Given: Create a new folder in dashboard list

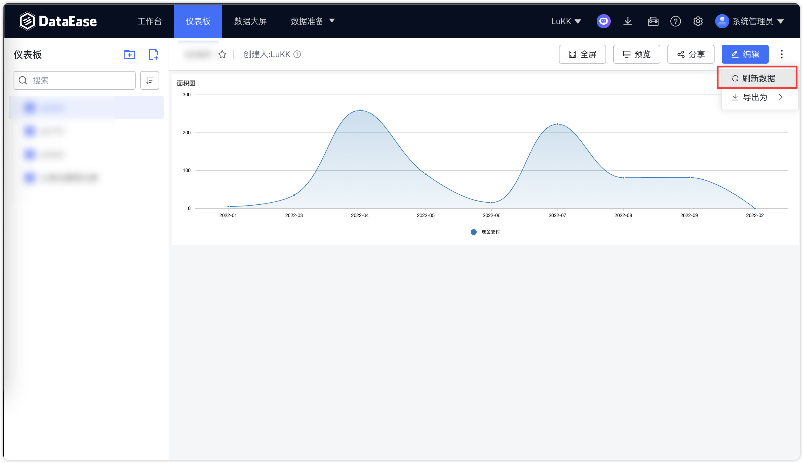Looking at the screenshot, I should coord(129,54).
